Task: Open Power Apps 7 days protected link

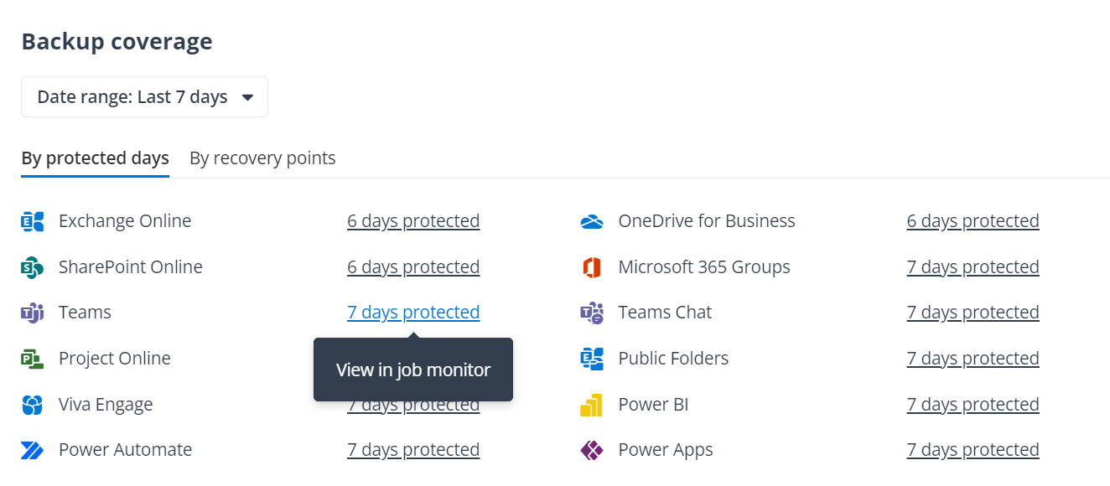Action: 973,450
